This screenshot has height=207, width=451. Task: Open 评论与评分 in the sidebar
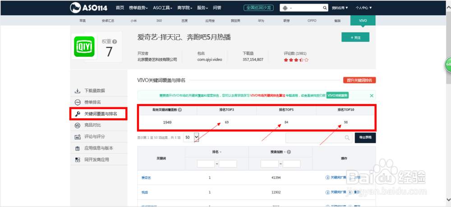coord(95,137)
